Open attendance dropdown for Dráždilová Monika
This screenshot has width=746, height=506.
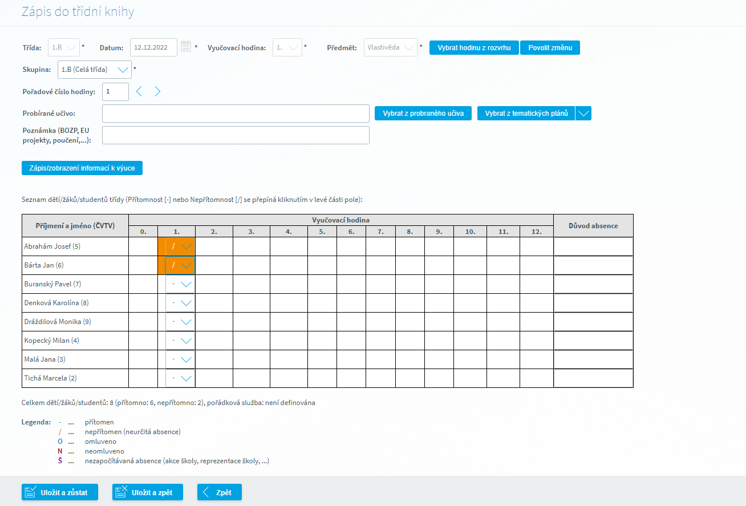pyautogui.click(x=186, y=322)
